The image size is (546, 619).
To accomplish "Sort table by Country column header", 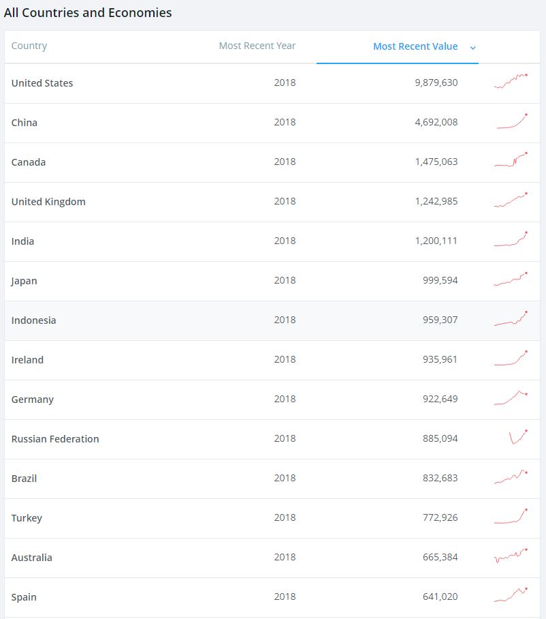I will click(29, 46).
